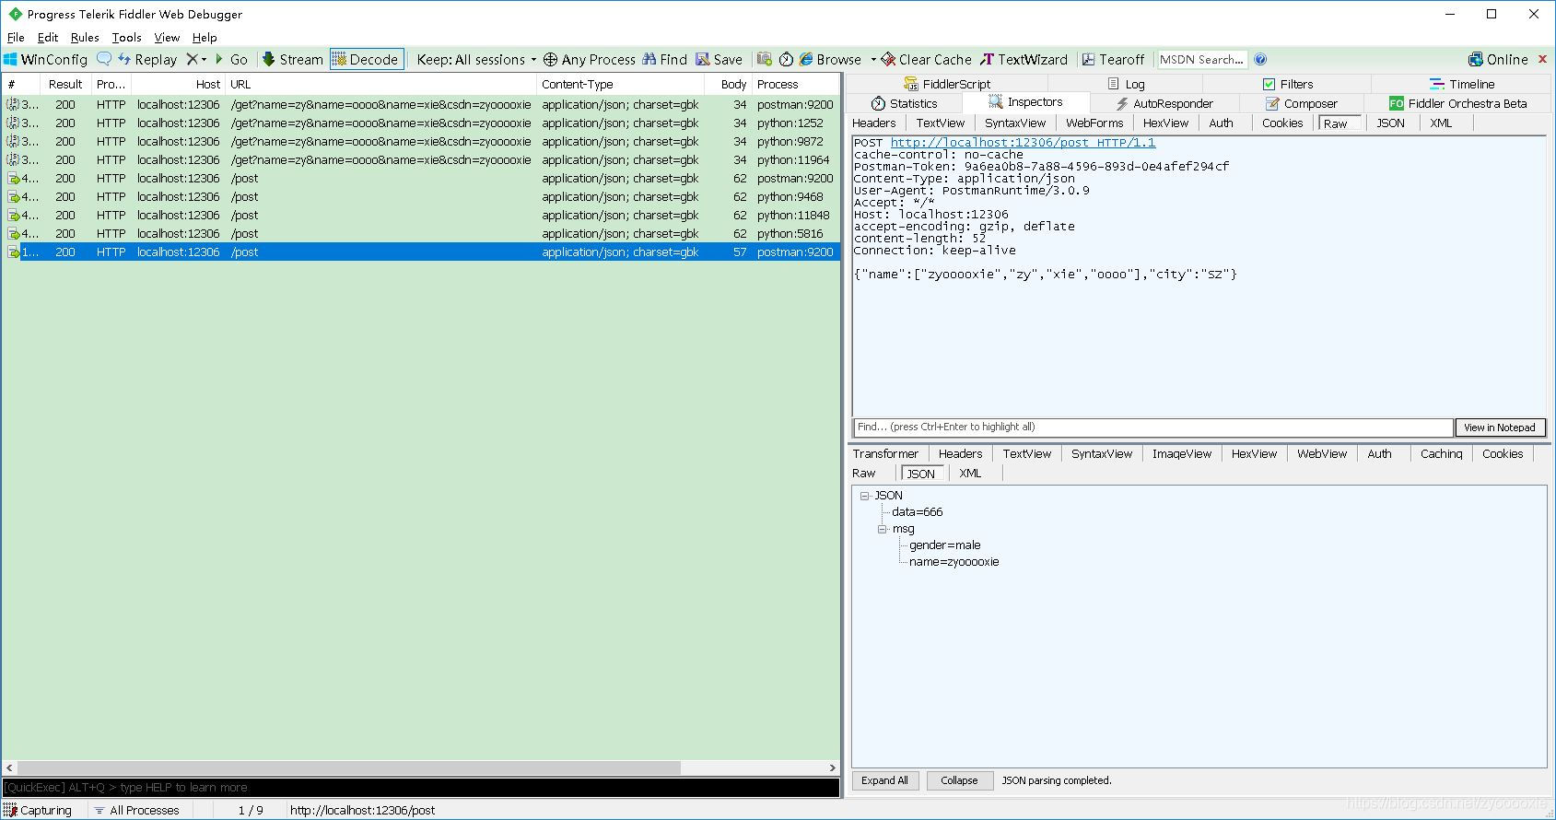
Task: Select response ImageView tab
Action: 1182,453
